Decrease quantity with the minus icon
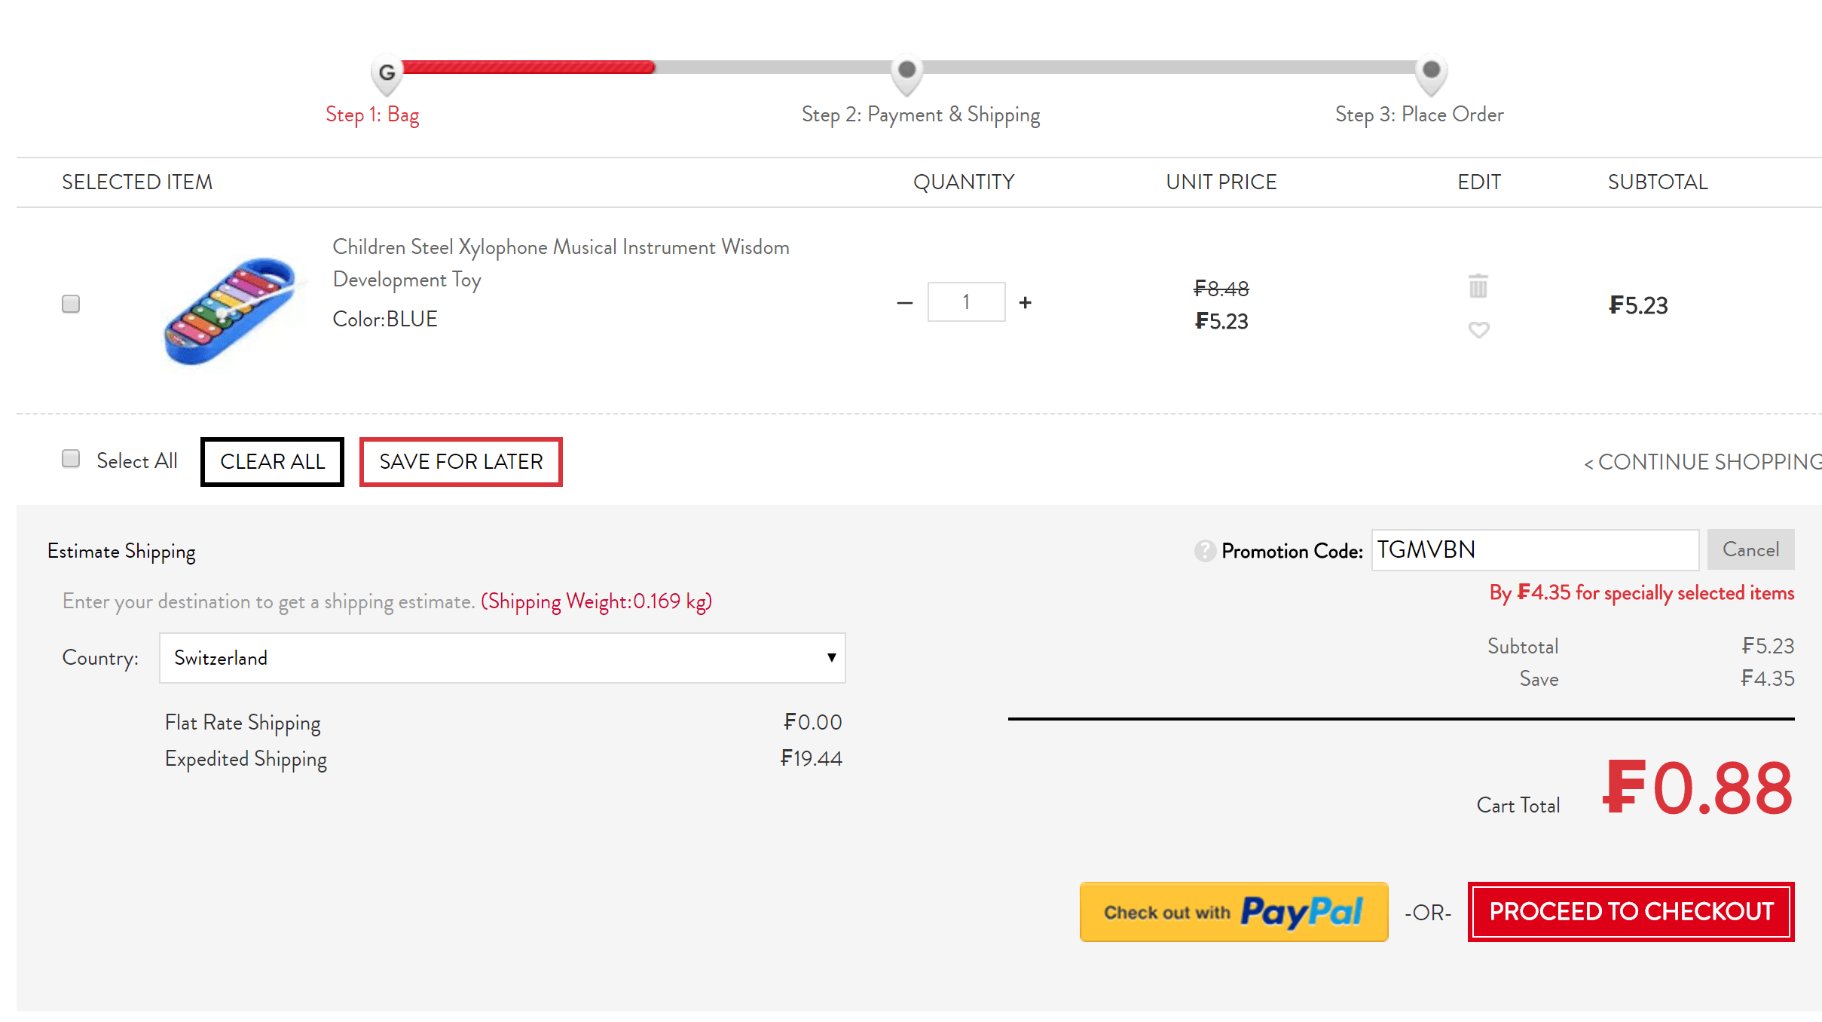This screenshot has width=1822, height=1022. [x=905, y=303]
